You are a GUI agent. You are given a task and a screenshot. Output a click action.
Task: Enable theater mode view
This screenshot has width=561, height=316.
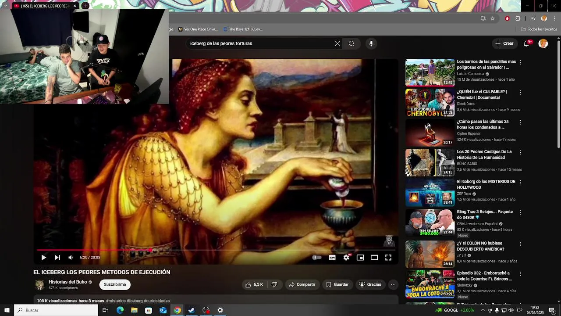[x=374, y=258]
